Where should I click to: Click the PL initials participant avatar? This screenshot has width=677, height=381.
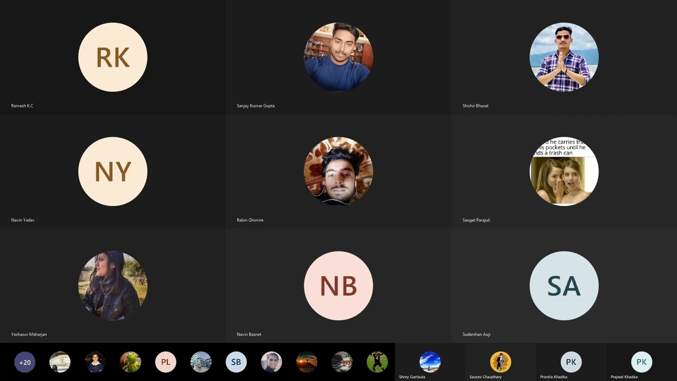coord(166,362)
